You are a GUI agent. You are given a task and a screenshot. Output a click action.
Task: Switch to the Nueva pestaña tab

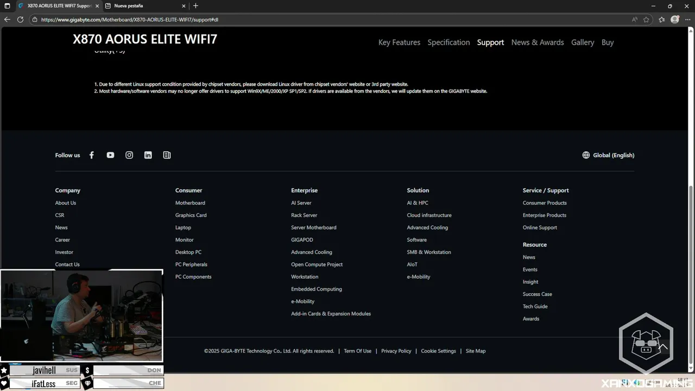click(144, 6)
